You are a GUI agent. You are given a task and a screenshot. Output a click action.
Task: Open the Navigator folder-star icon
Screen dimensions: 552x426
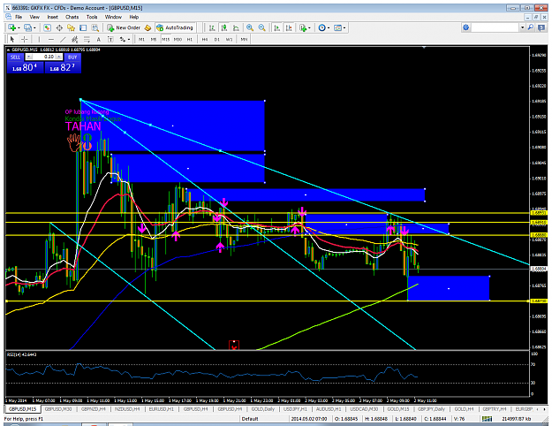tap(72, 27)
